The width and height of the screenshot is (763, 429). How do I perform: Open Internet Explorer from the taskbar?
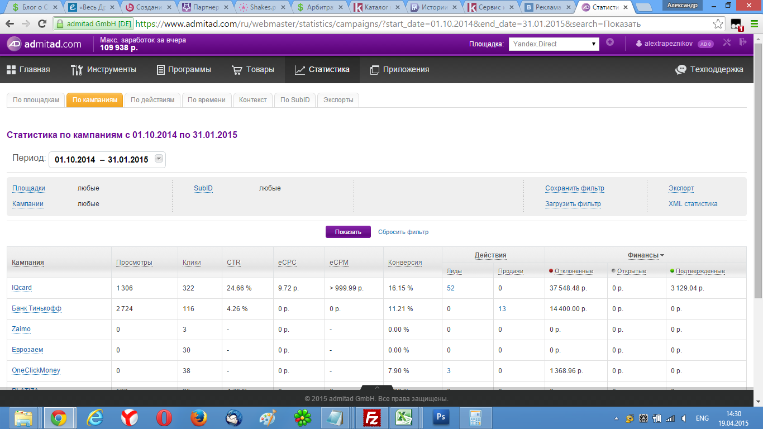point(94,418)
